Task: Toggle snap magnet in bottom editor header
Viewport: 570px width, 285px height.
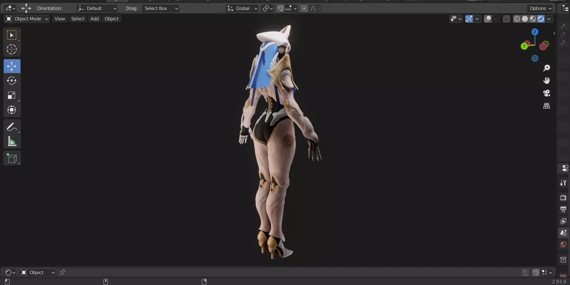Action: click(x=536, y=272)
